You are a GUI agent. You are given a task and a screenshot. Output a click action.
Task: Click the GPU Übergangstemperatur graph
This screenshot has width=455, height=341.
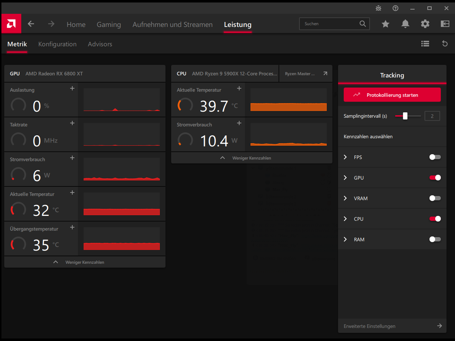click(x=122, y=239)
